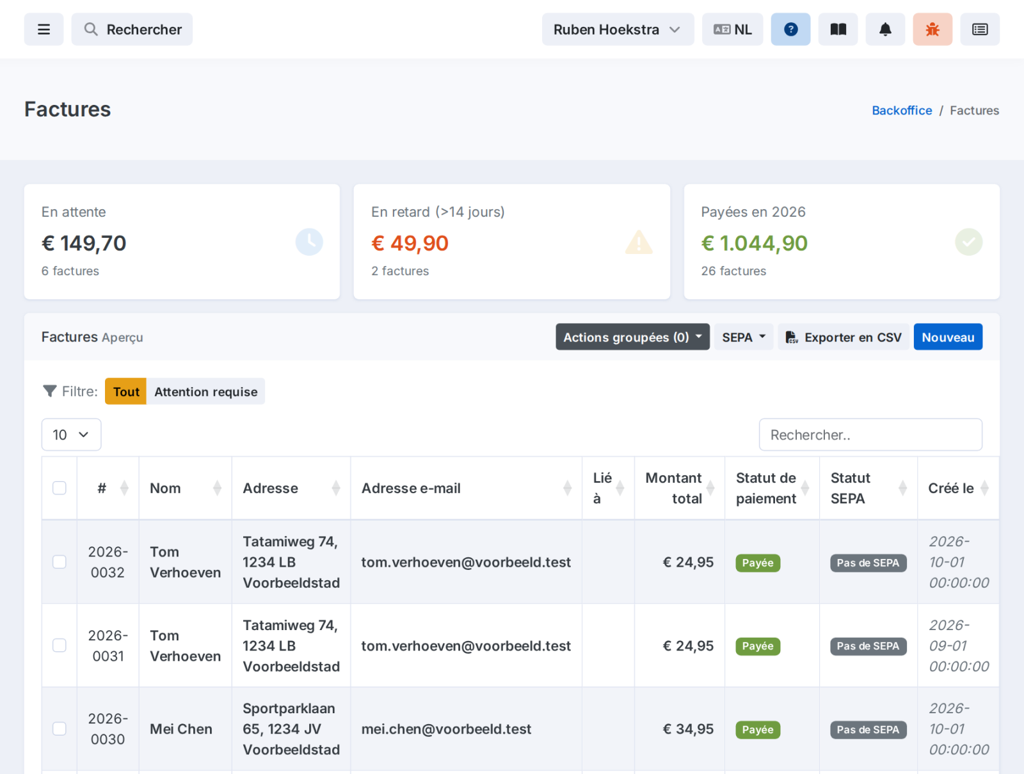Select the Tout filter tab

(126, 391)
